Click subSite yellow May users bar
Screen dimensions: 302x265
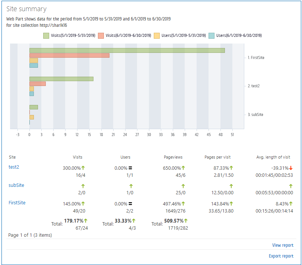coord(32,117)
